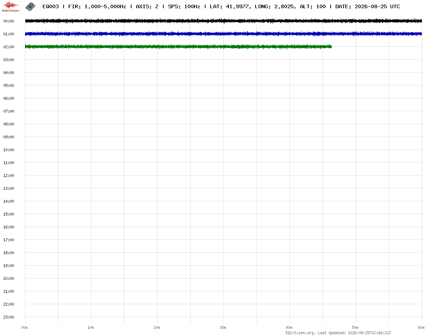The width and height of the screenshot is (429, 336).
Task: Click the 01:00 hour label
Action: pyautogui.click(x=9, y=34)
